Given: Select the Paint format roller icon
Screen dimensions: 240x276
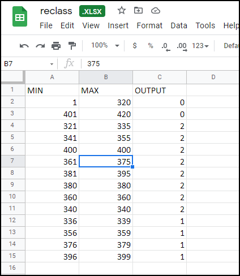Looking at the screenshot, I should coord(72,46).
